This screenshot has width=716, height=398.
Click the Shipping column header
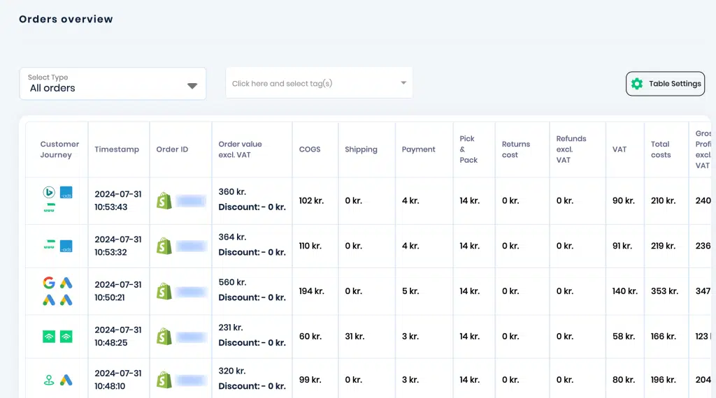[361, 149]
